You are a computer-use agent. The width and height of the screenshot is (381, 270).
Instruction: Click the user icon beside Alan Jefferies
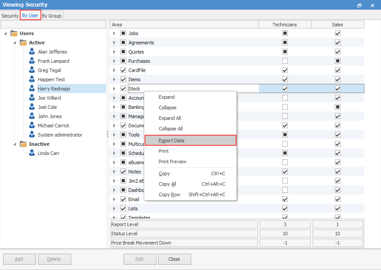point(32,52)
